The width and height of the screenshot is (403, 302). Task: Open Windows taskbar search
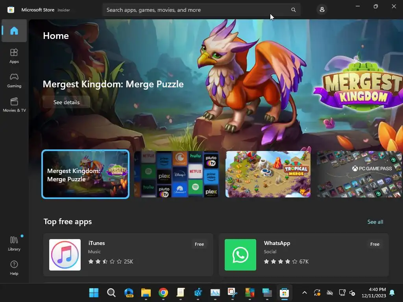(111, 293)
